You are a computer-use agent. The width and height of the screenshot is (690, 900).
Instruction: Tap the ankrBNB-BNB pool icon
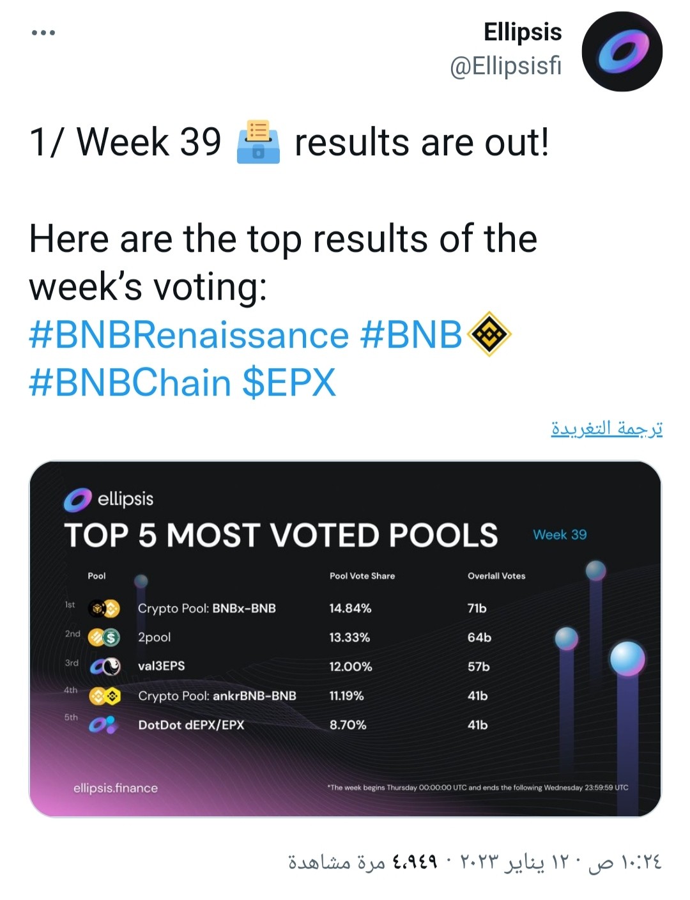(x=104, y=695)
